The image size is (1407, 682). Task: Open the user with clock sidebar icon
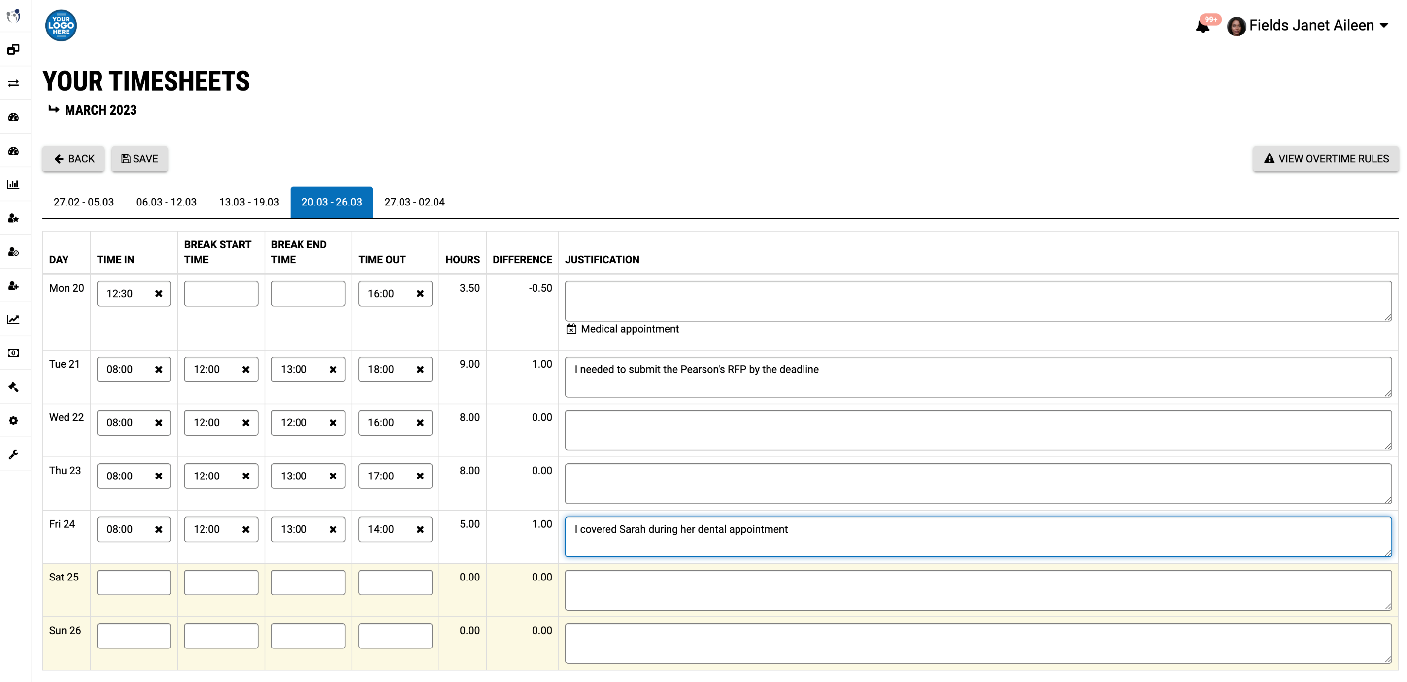coord(14,252)
